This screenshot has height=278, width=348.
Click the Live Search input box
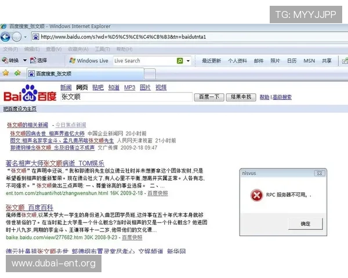[144, 60]
